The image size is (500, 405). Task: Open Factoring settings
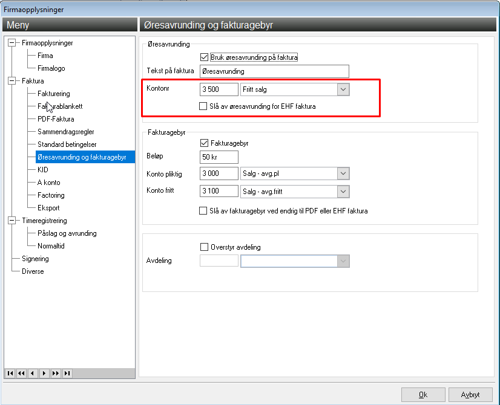pyautogui.click(x=51, y=195)
